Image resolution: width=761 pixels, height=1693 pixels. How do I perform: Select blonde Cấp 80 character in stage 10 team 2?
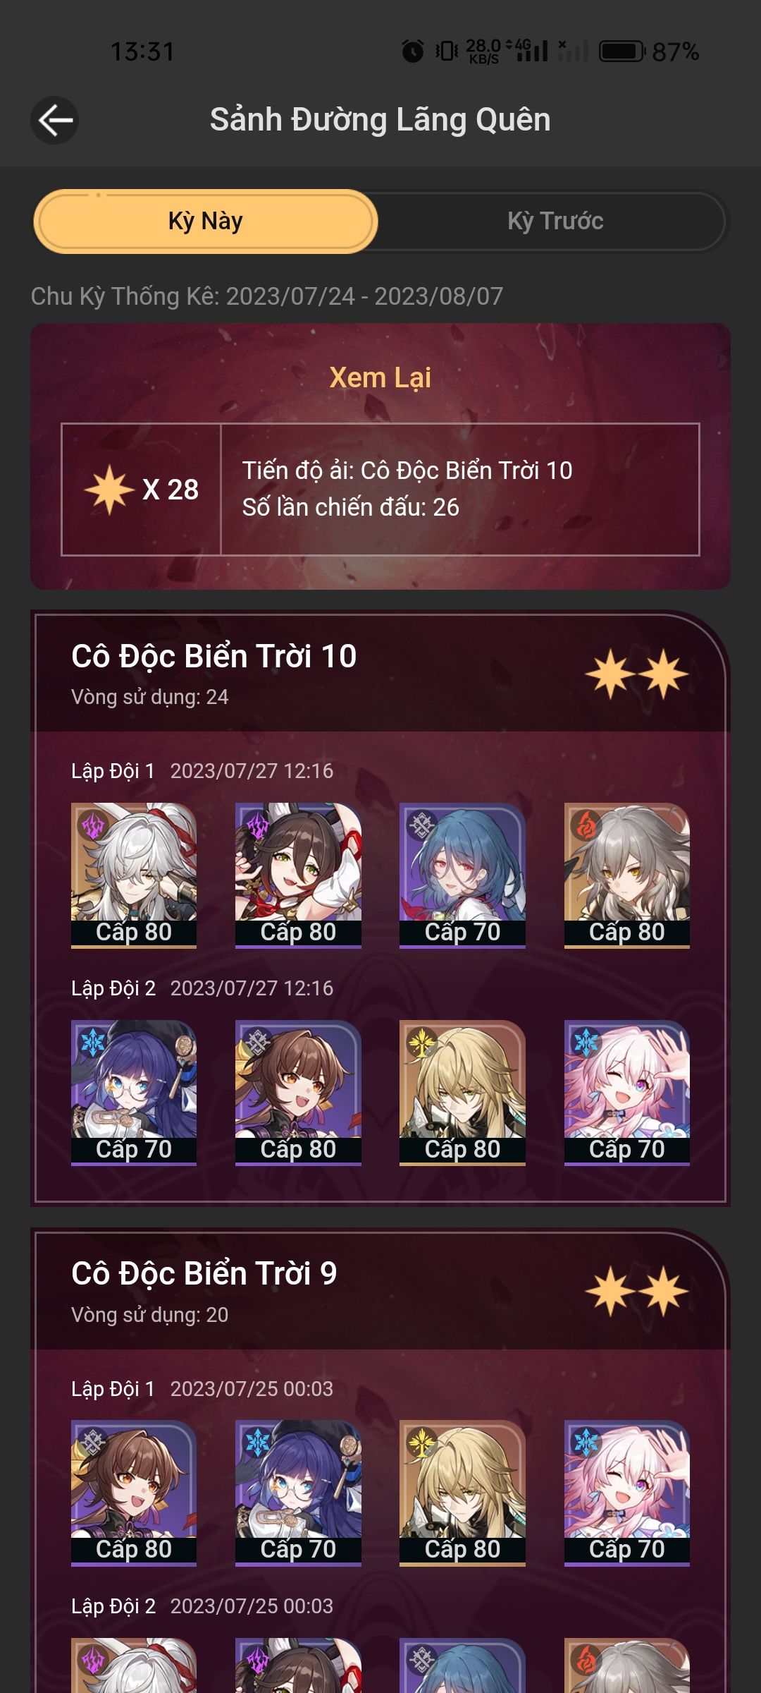point(462,1093)
